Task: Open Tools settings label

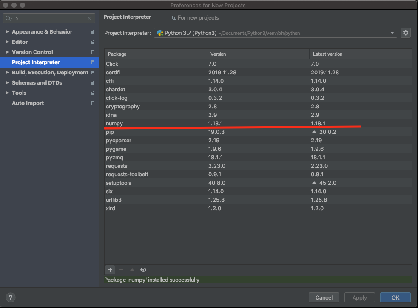Action: (x=19, y=93)
